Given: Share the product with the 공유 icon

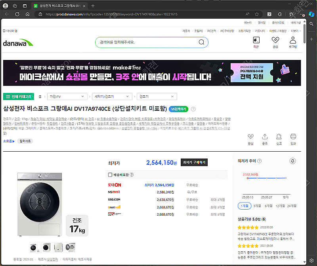Looking at the screenshot, I should click(x=265, y=139).
